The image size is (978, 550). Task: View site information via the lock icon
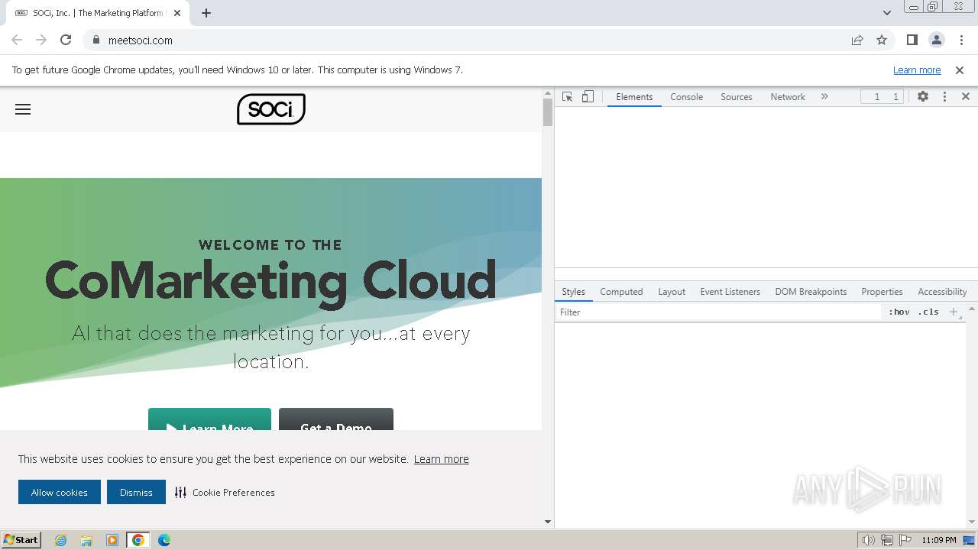tap(96, 40)
